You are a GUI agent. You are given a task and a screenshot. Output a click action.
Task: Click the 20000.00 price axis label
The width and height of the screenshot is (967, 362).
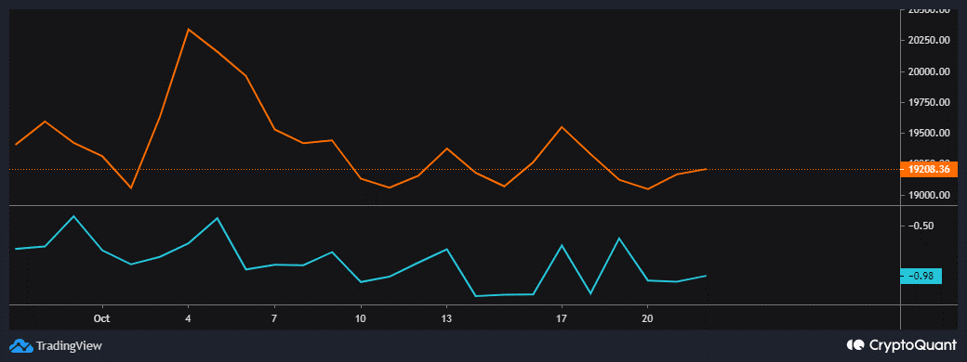[x=928, y=71]
